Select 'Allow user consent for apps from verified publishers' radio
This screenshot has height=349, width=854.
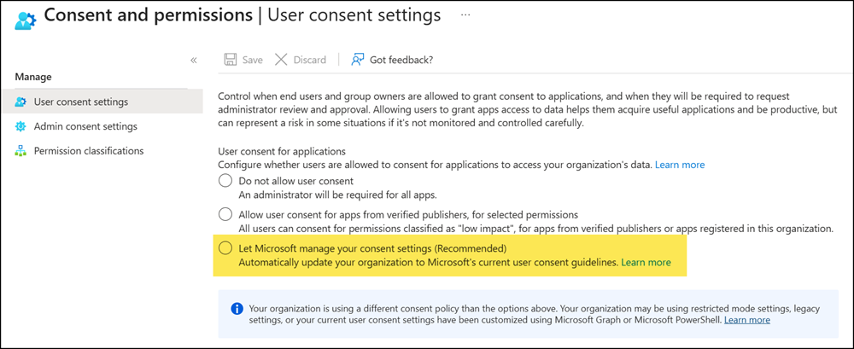click(225, 214)
